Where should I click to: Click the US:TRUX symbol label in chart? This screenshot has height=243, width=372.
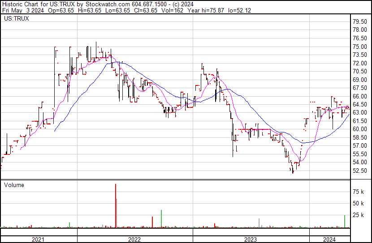[17, 18]
